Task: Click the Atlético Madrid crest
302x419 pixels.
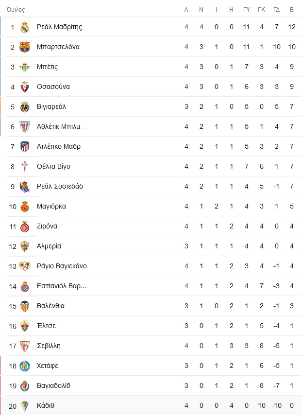Action: pyautogui.click(x=25, y=147)
